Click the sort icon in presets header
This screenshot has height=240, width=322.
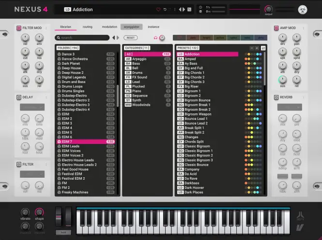click(263, 48)
